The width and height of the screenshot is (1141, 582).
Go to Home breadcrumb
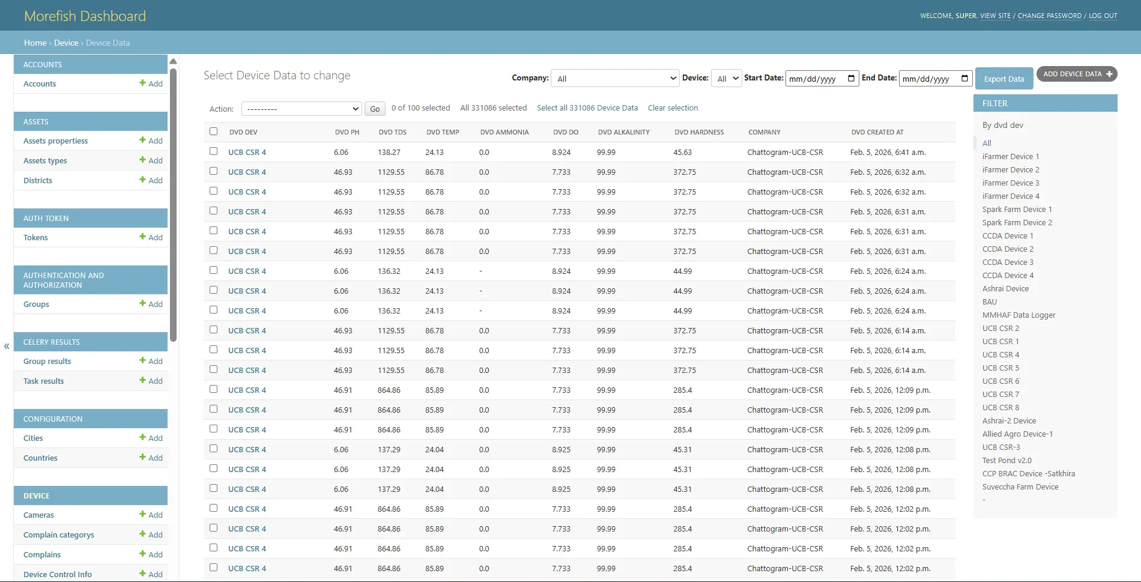click(35, 43)
